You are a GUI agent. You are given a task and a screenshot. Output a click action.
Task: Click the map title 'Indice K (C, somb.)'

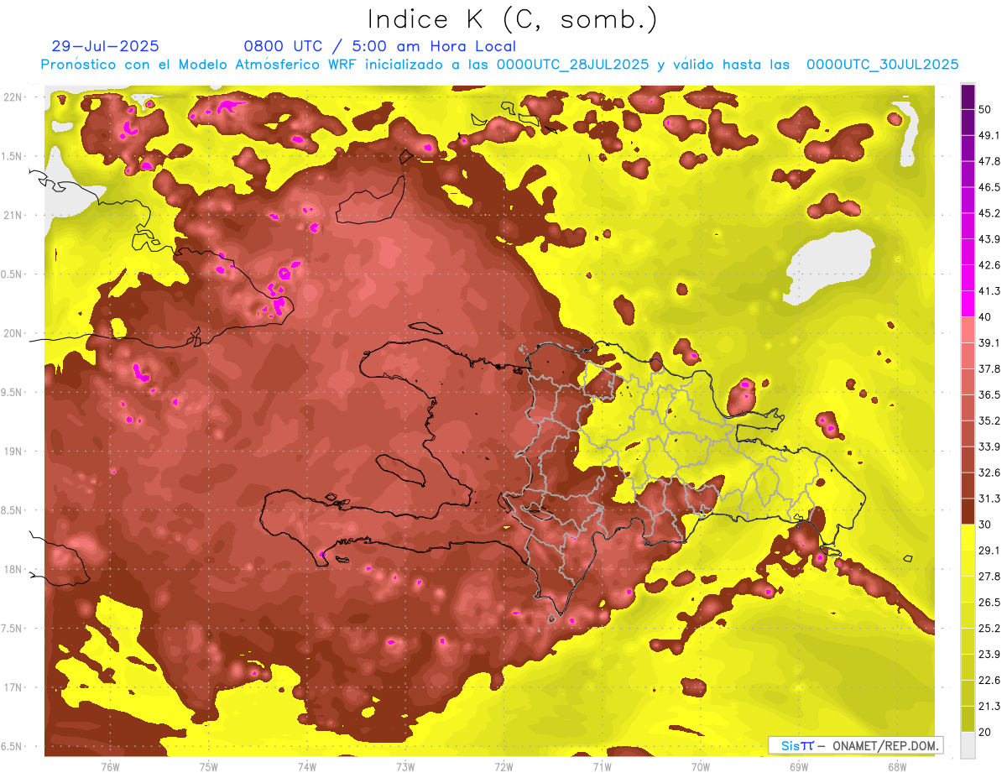coord(512,20)
